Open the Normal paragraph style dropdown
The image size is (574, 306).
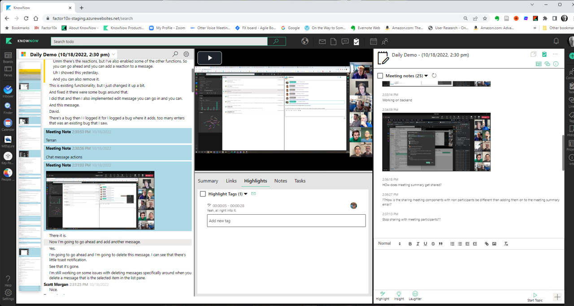(x=389, y=244)
